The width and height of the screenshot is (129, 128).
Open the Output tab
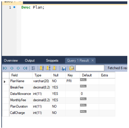tap(30, 61)
